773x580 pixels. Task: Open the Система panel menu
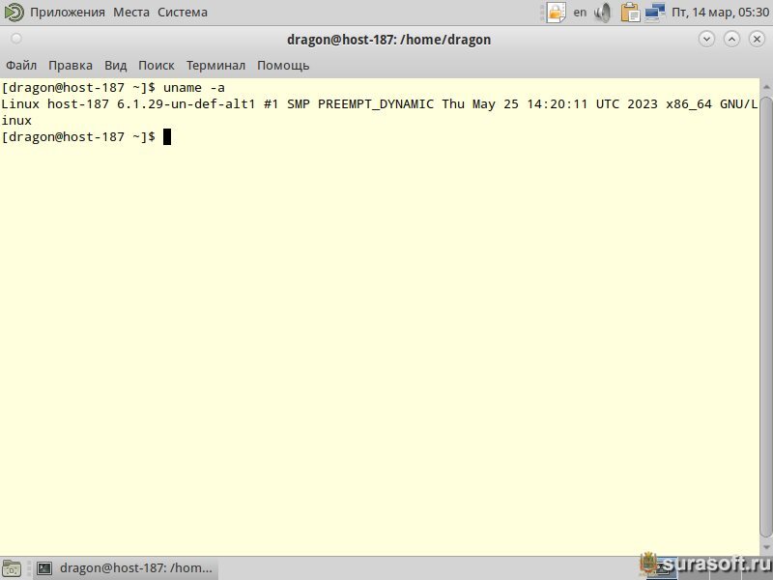point(183,13)
